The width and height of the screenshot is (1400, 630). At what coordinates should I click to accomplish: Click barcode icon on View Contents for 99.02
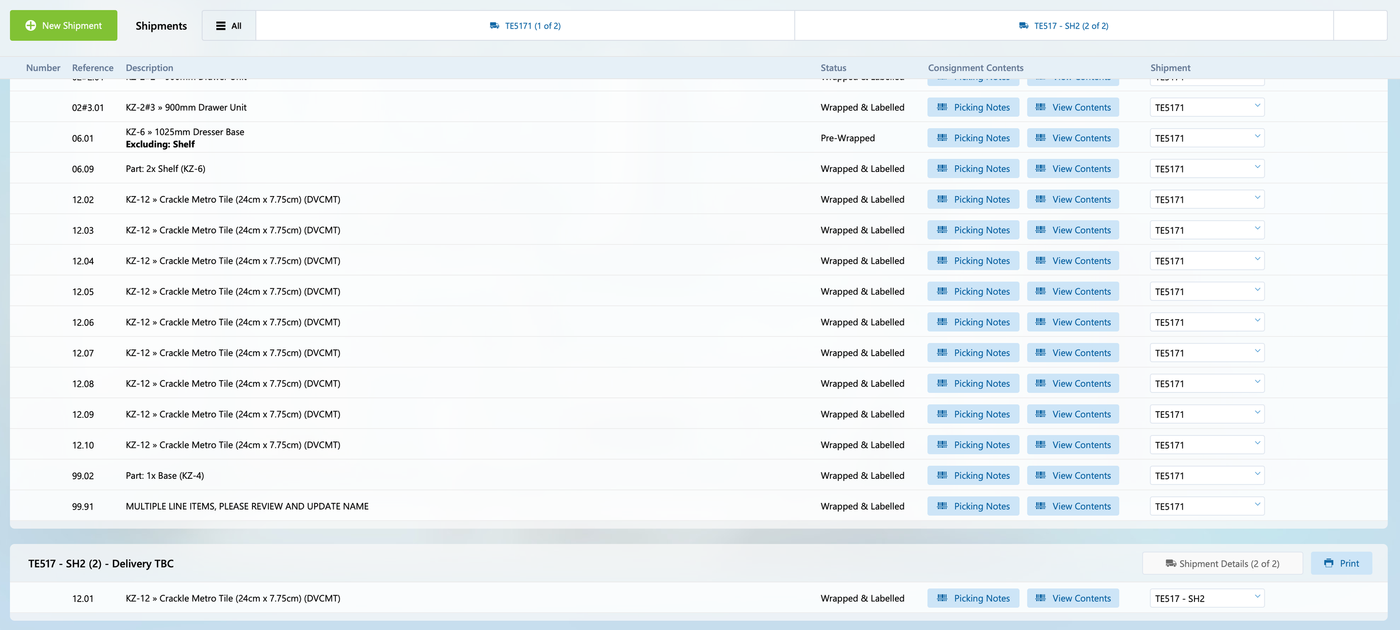coord(1040,475)
